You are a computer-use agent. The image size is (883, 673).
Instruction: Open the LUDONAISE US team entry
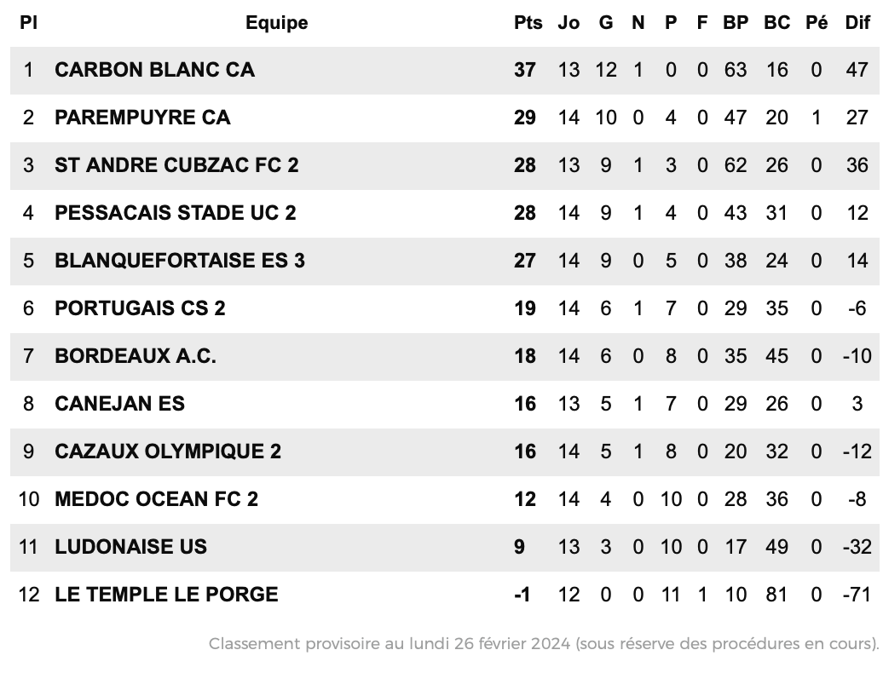pos(130,547)
